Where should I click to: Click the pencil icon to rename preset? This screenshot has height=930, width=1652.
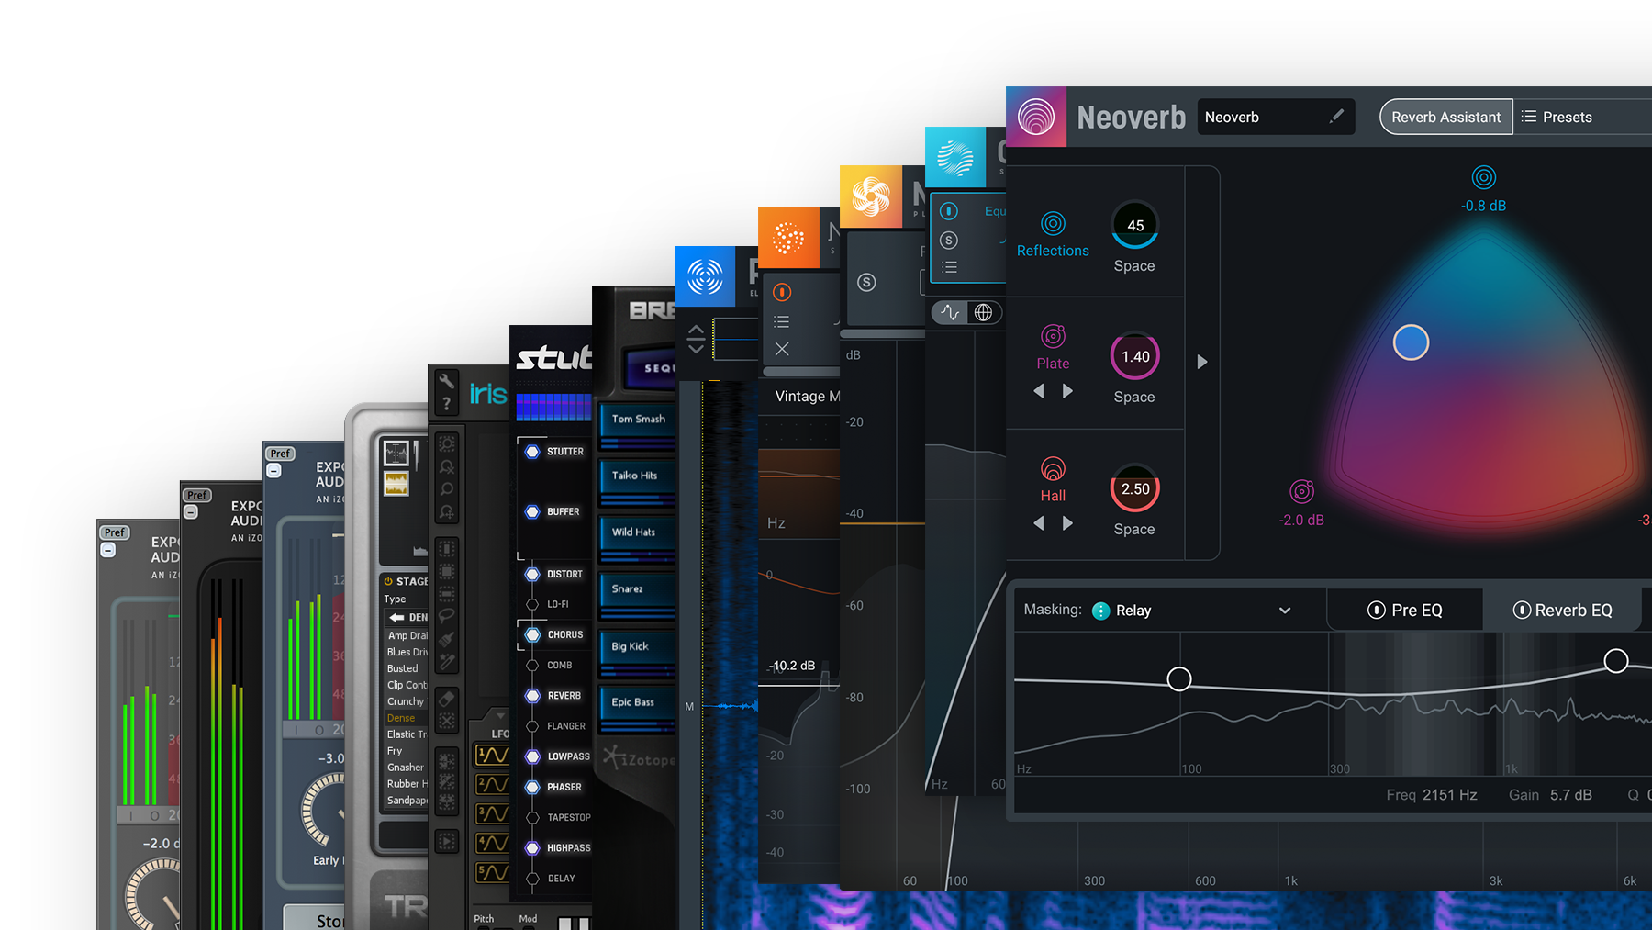pos(1336,117)
